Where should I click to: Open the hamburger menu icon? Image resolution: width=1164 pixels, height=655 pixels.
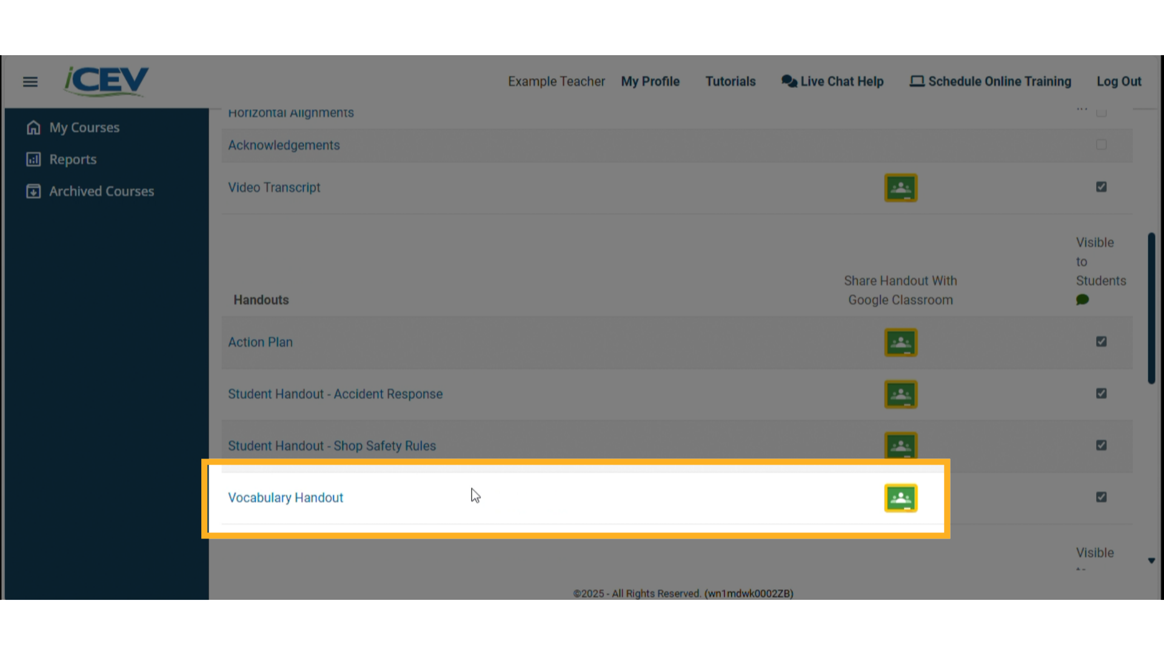(30, 82)
